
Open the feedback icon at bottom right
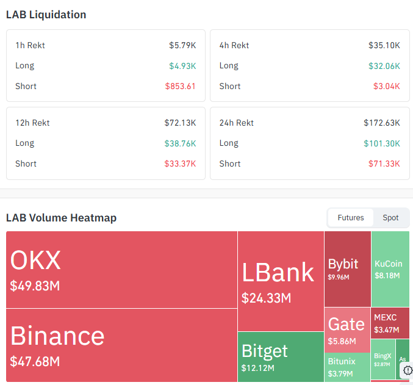pyautogui.click(x=408, y=370)
